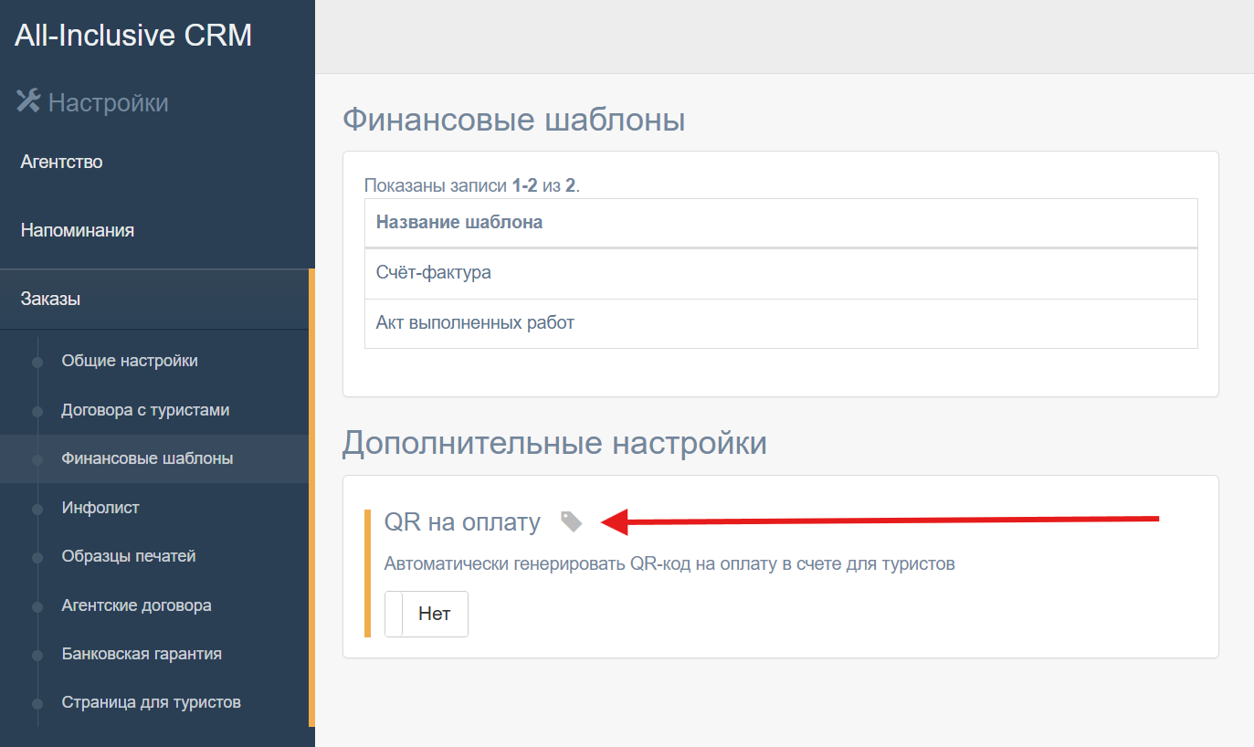Collapse the Заказы sidebar section
Image resolution: width=1254 pixels, height=747 pixels.
pyautogui.click(x=51, y=299)
